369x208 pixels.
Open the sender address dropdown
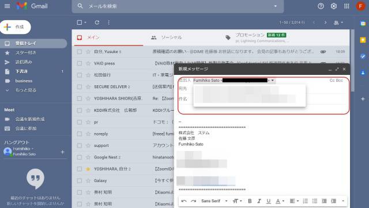pos(273,81)
